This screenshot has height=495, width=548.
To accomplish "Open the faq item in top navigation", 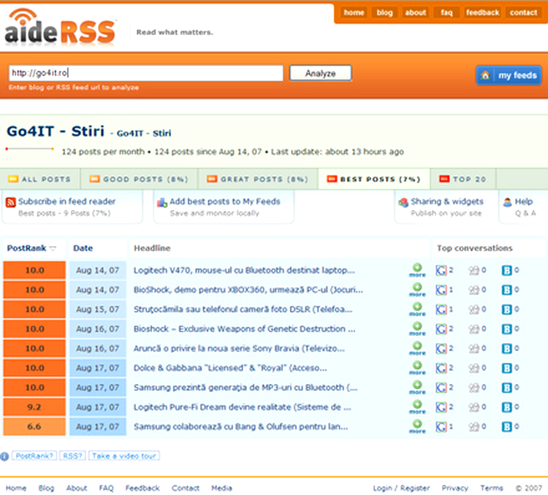I will coord(446,12).
